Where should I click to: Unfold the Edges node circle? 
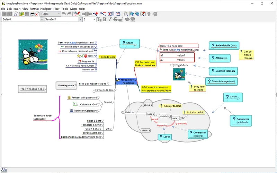coord(135,45)
